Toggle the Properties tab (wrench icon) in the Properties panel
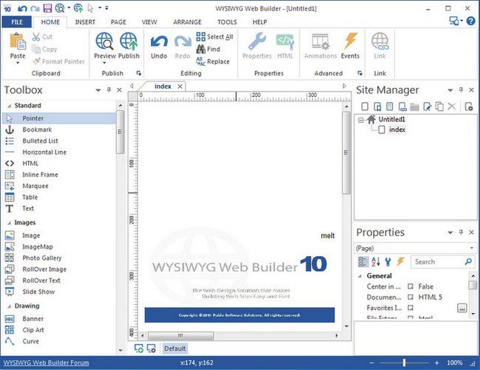480x370 pixels. coord(388,261)
